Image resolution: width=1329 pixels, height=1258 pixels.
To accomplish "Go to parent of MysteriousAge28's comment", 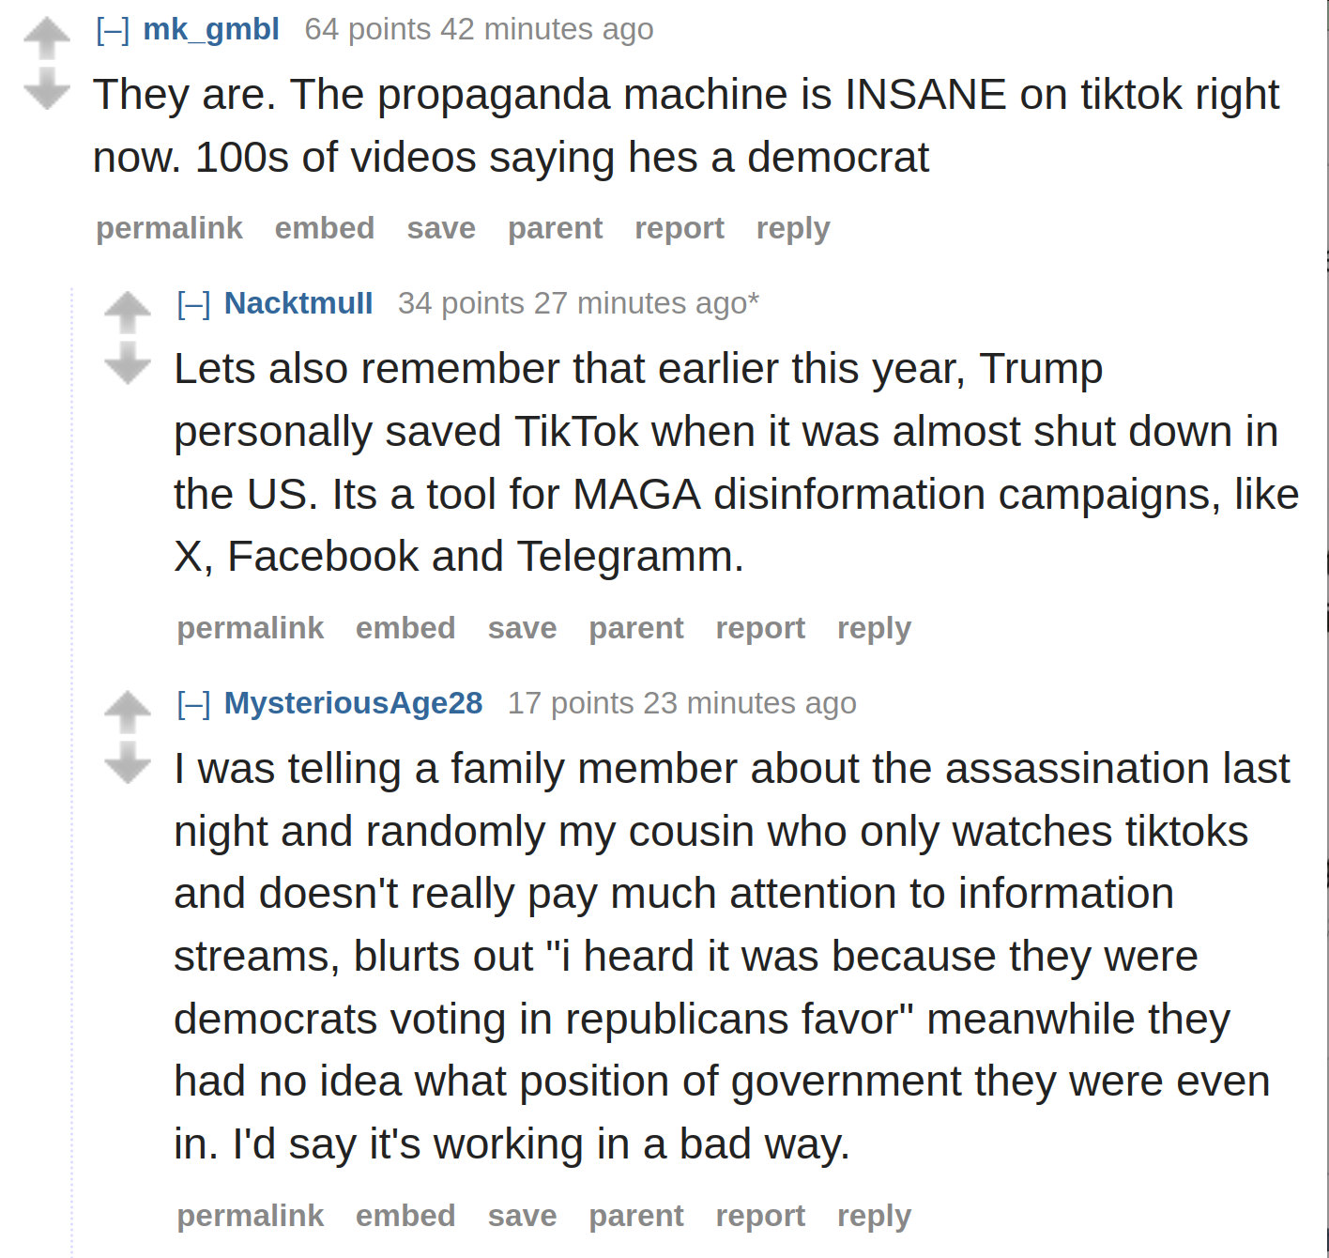I will pos(636,1217).
